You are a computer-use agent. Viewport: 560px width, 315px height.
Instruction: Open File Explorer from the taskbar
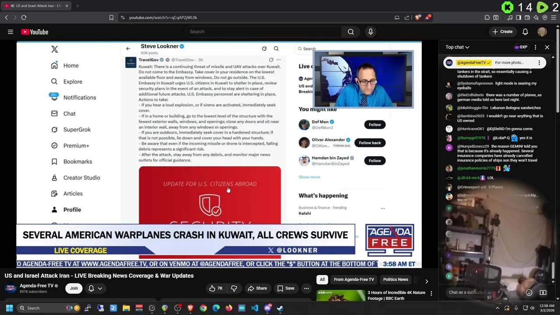click(x=126, y=308)
